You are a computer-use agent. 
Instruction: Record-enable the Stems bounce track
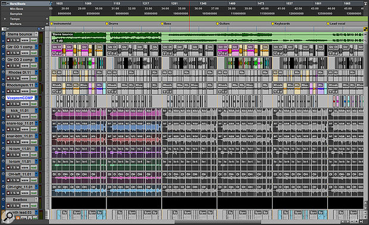(x=8, y=40)
